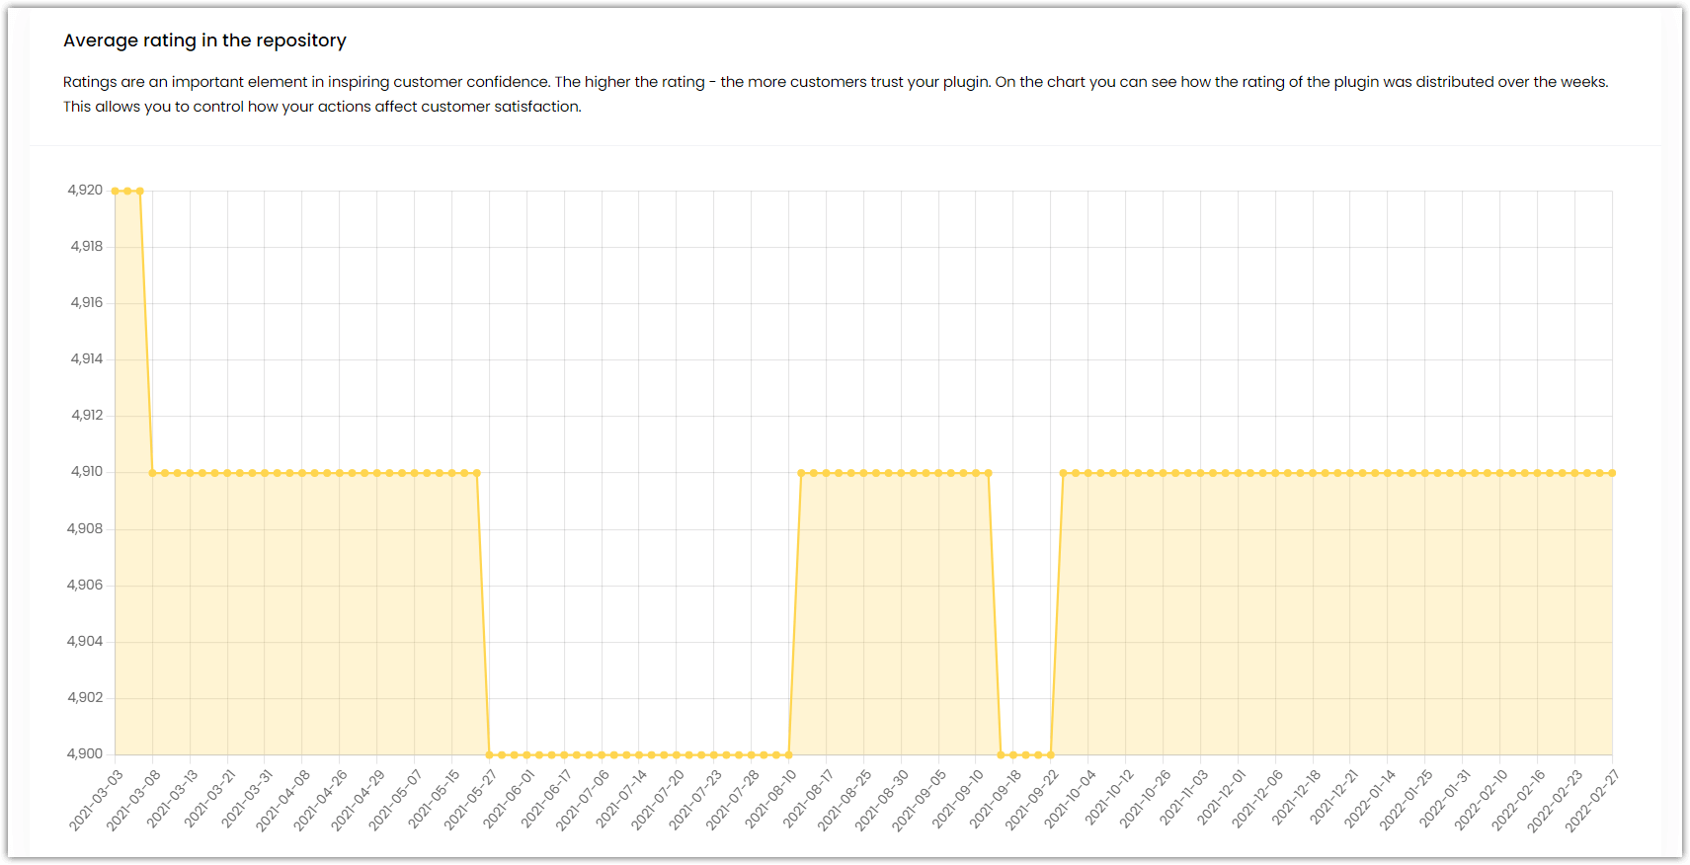Click the 4,916 y-axis label
The height and width of the screenshot is (865, 1690).
tap(86, 302)
